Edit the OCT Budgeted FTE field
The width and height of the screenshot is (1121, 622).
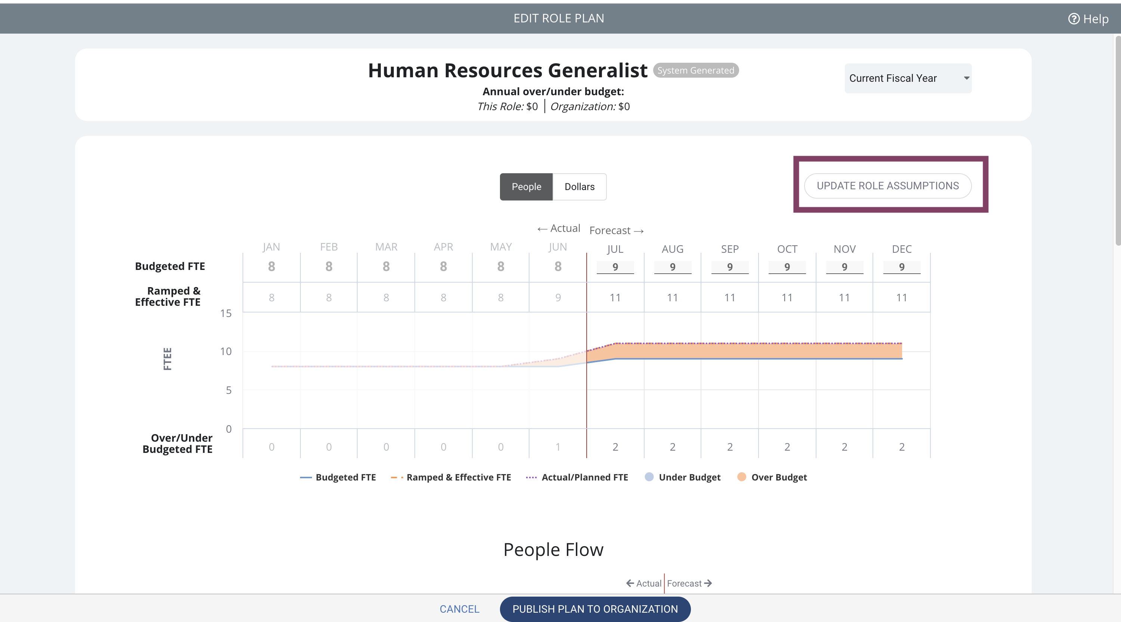787,267
